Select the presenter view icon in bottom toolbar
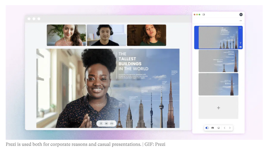270x151 pixels. point(213,128)
